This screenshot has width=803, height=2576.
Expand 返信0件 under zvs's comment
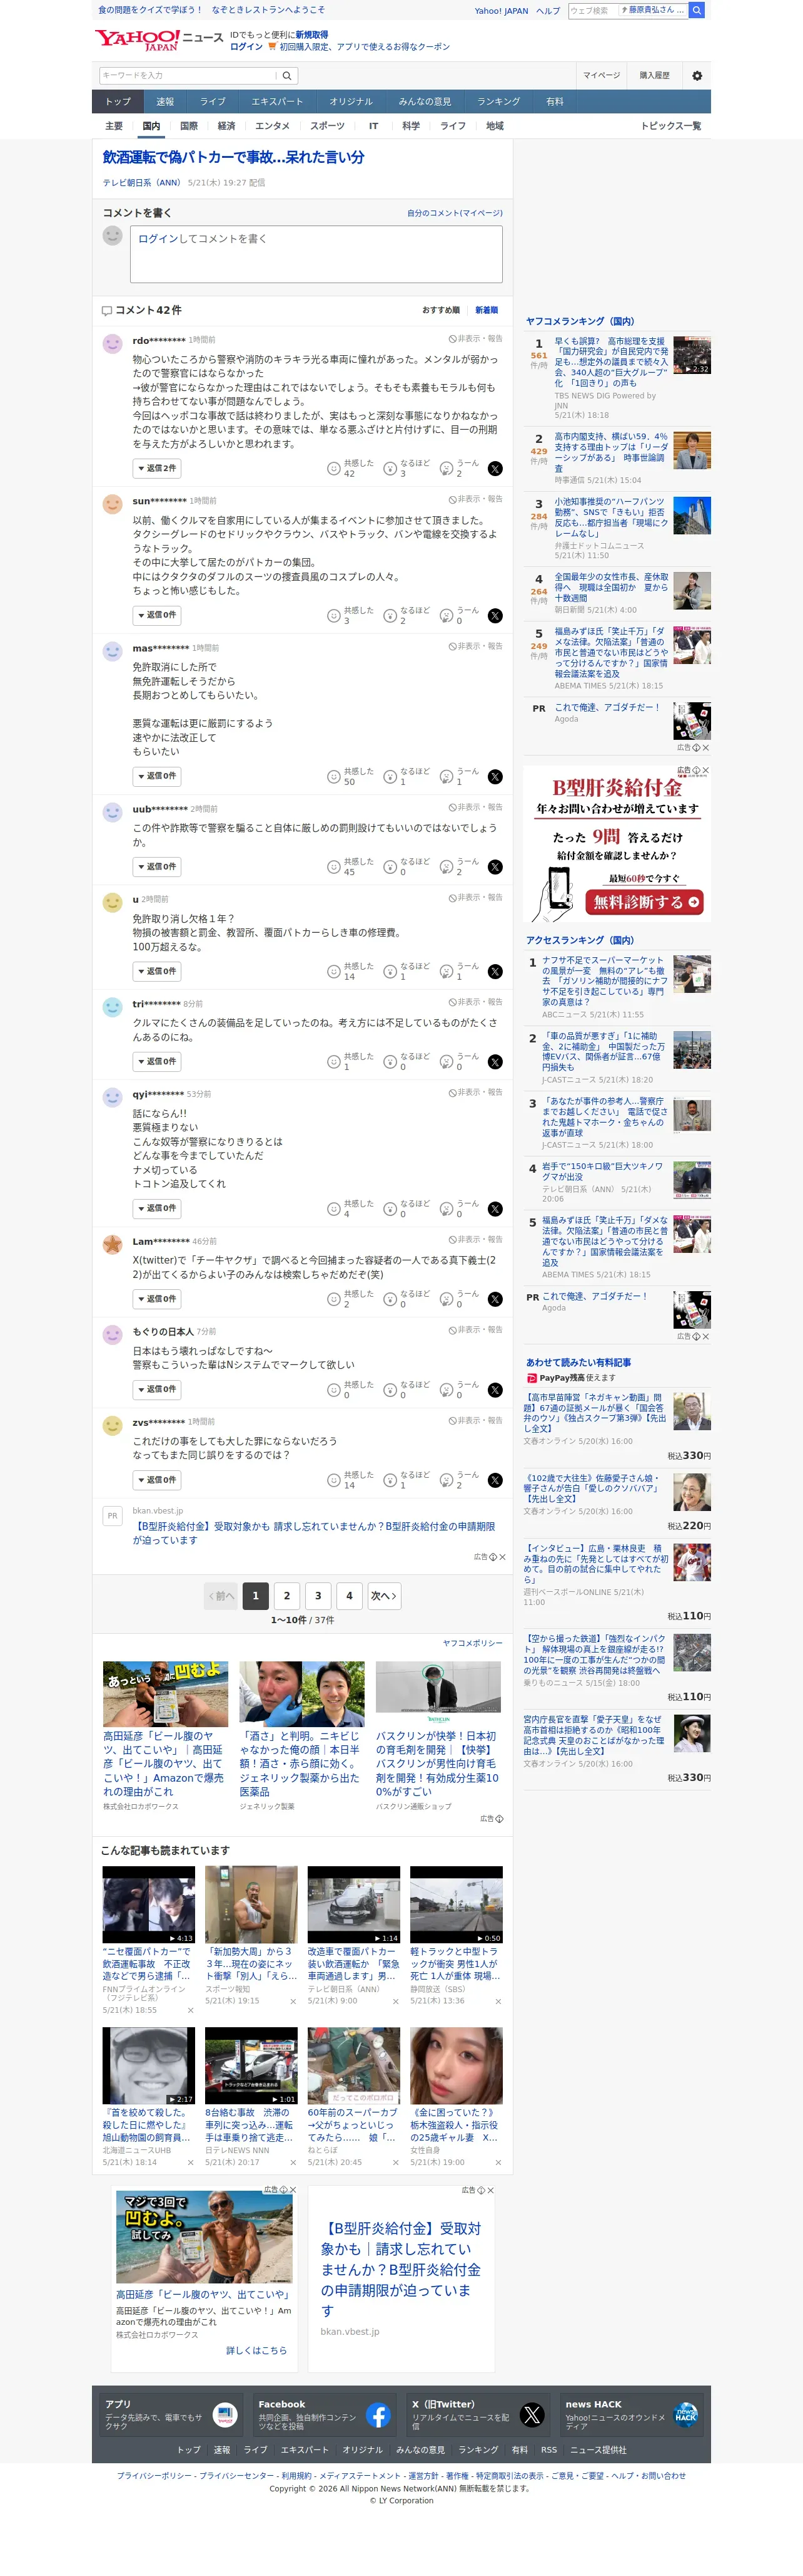coord(157,1479)
